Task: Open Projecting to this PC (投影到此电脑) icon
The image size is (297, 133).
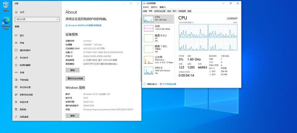Action: pyautogui.click(x=16, y=94)
